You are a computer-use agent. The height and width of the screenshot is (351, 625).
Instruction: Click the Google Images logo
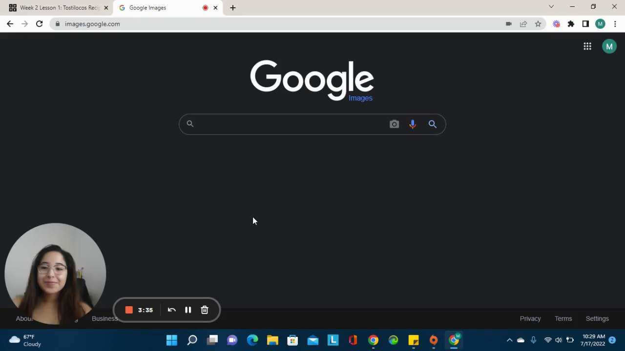312,80
